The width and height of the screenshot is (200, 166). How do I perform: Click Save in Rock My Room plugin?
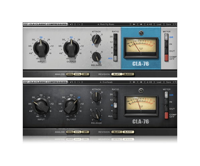click(169, 24)
